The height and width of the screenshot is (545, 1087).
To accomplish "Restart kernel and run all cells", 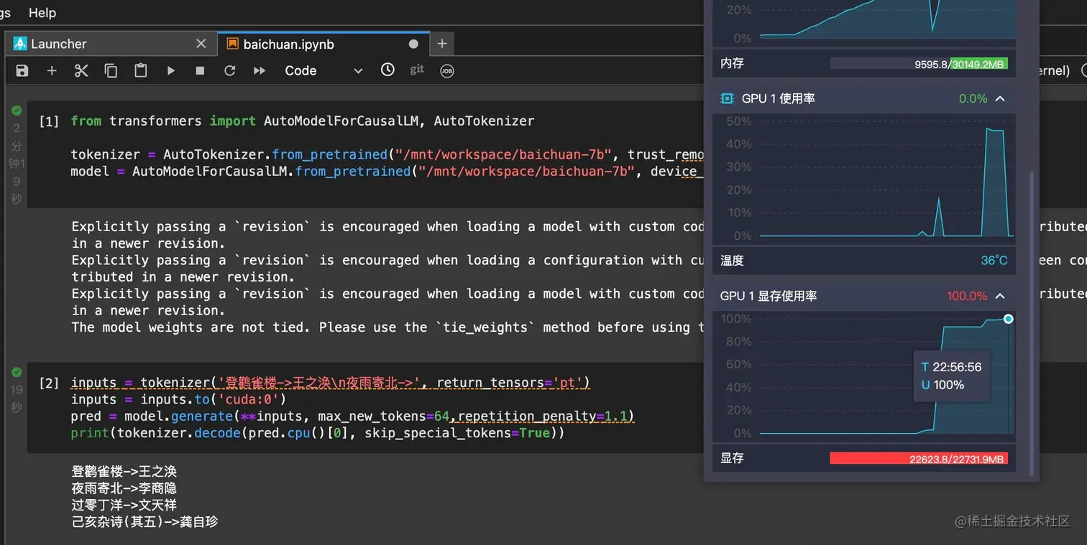I will tap(260, 70).
